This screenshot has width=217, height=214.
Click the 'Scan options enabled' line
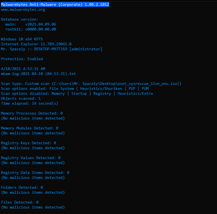click(x=75, y=89)
